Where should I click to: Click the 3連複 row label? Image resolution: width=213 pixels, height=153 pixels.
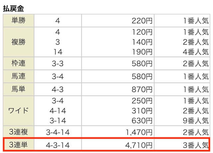[18, 132]
